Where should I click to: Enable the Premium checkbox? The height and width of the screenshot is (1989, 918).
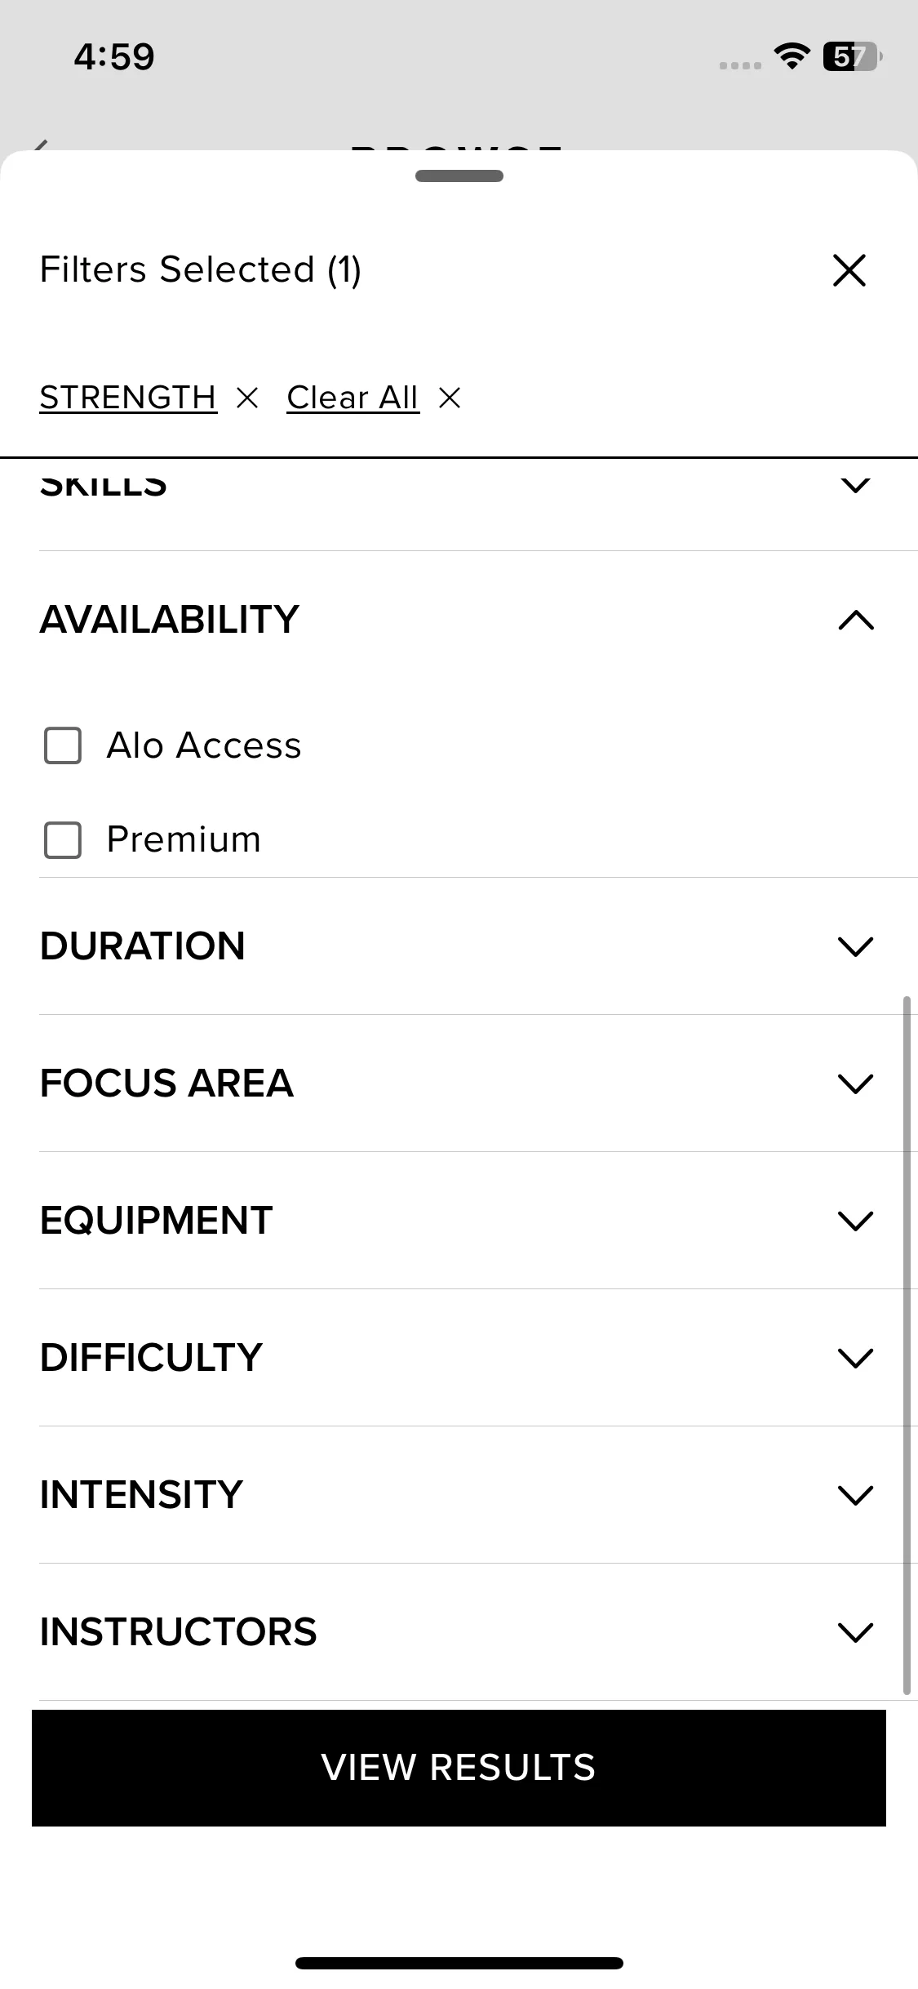click(63, 840)
